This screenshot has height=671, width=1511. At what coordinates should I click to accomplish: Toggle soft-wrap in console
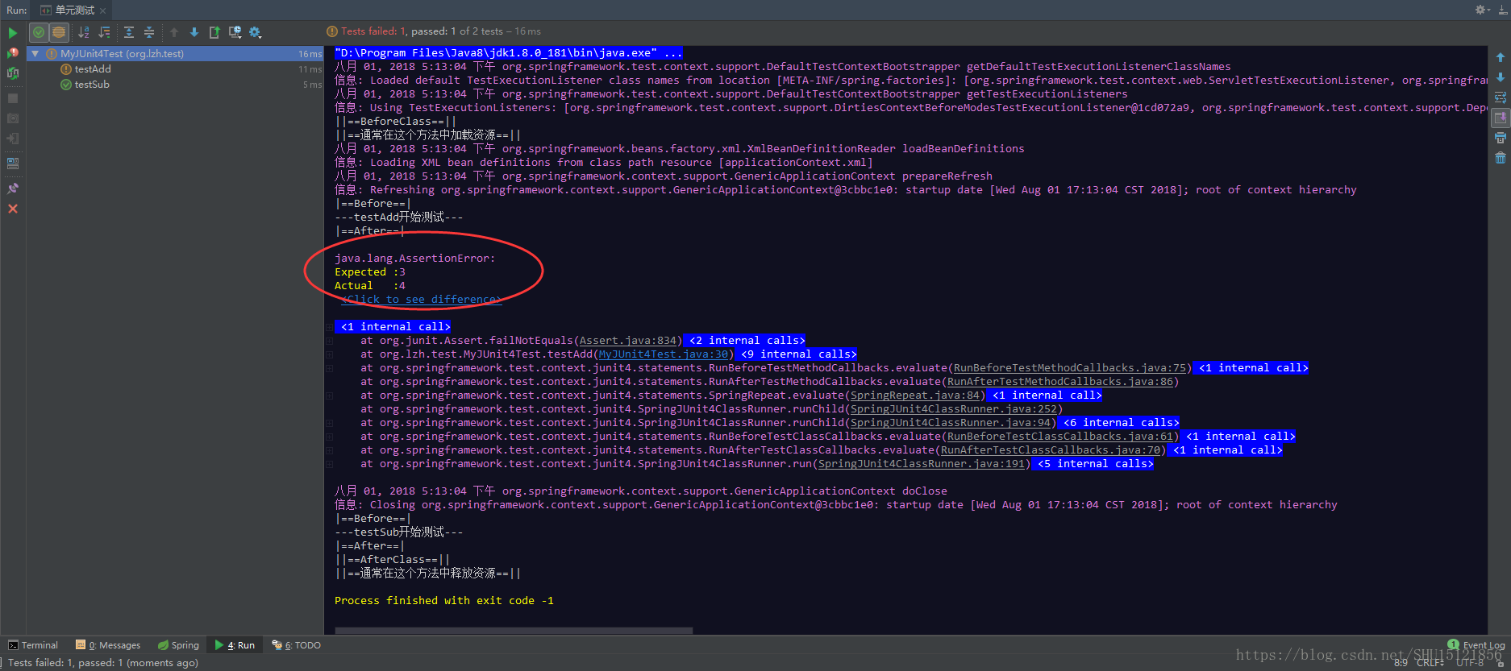point(1501,97)
